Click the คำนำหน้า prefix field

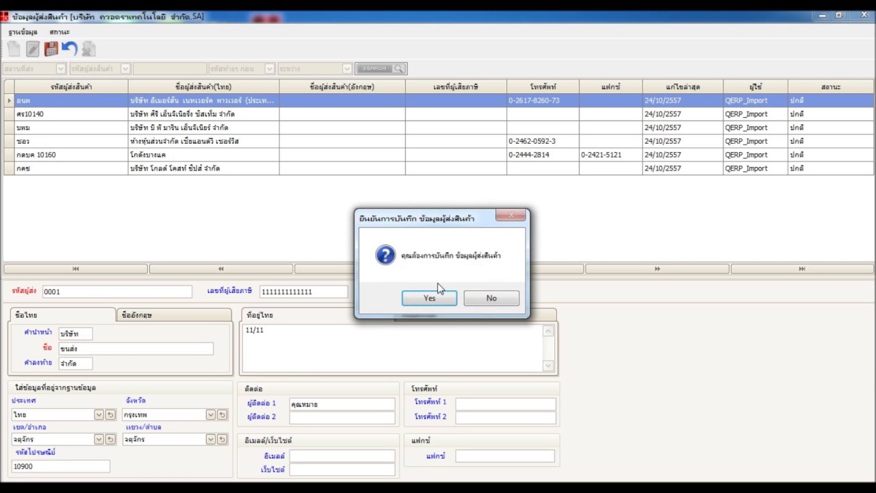pos(75,334)
